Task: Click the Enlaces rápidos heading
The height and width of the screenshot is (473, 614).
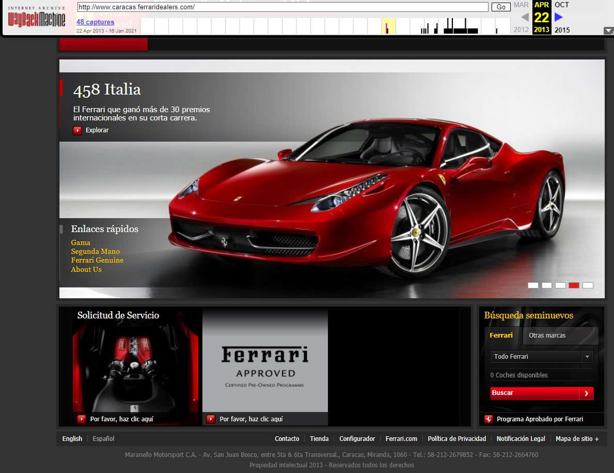Action: click(x=104, y=229)
